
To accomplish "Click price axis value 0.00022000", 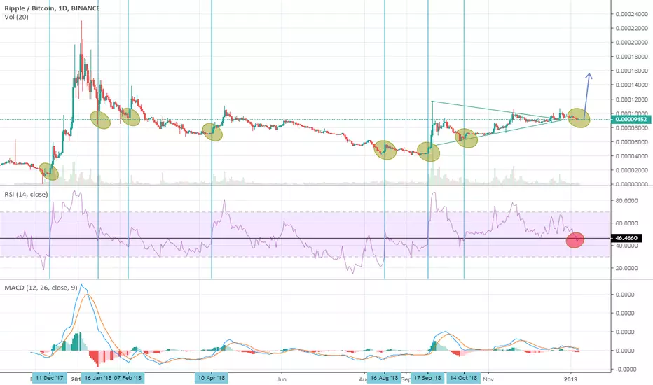I will (632, 28).
